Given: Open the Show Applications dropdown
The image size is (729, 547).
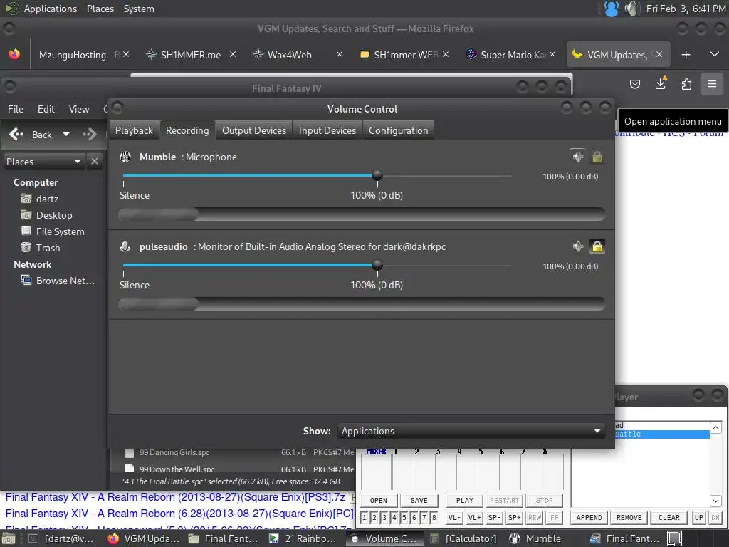Looking at the screenshot, I should click(x=471, y=431).
